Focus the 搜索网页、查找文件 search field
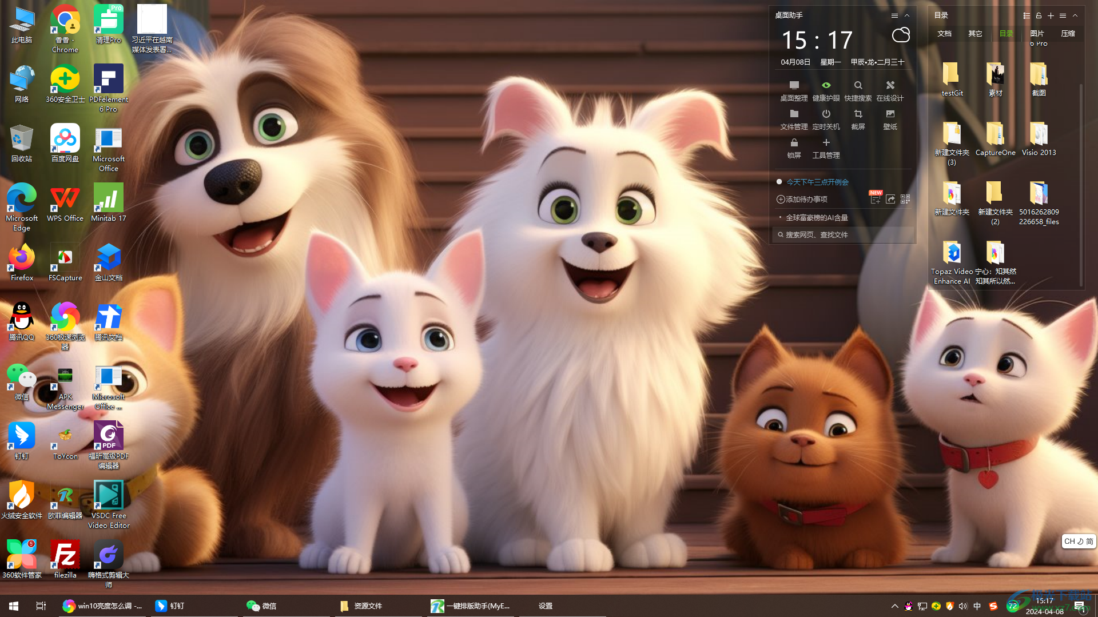This screenshot has width=1098, height=617. pyautogui.click(x=842, y=235)
